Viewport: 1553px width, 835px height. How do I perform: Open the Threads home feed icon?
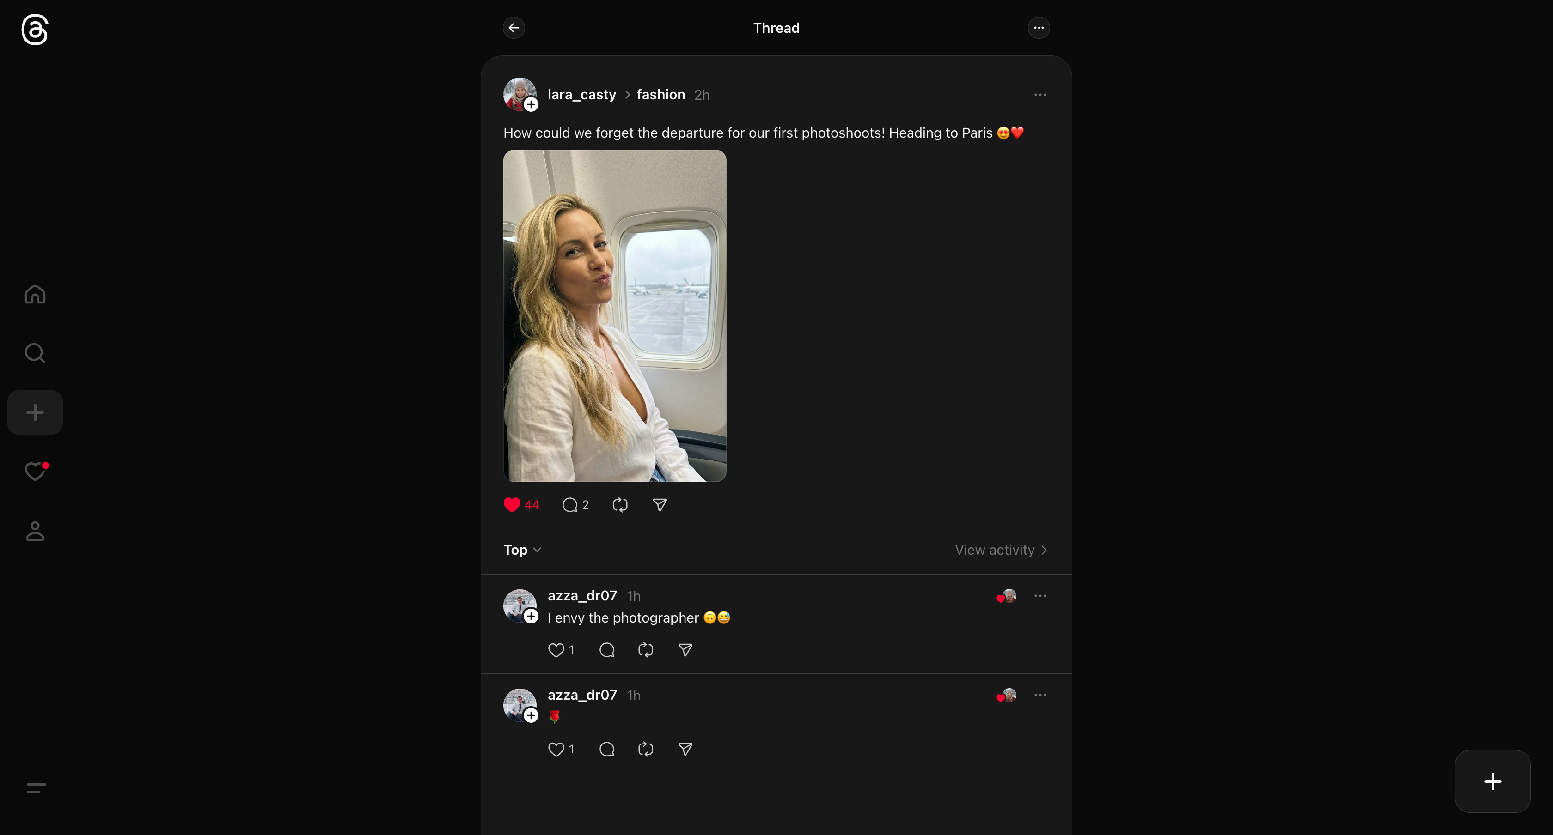coord(35,294)
